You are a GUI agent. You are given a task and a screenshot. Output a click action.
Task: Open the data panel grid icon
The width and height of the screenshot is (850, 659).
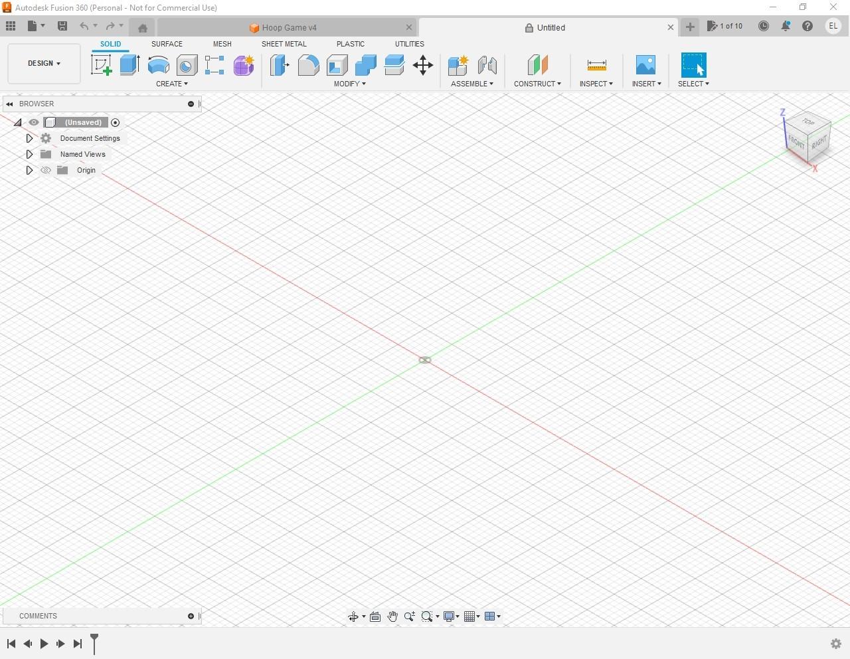click(x=11, y=26)
